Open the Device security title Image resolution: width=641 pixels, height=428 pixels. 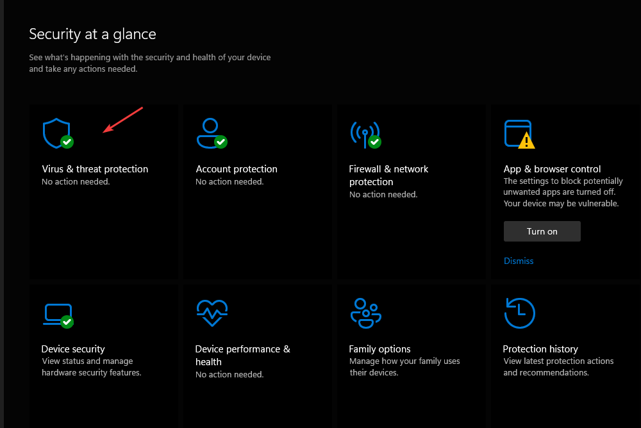(x=73, y=349)
